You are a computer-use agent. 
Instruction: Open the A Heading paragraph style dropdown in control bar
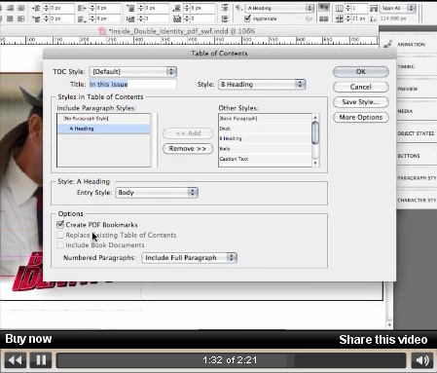279,8
